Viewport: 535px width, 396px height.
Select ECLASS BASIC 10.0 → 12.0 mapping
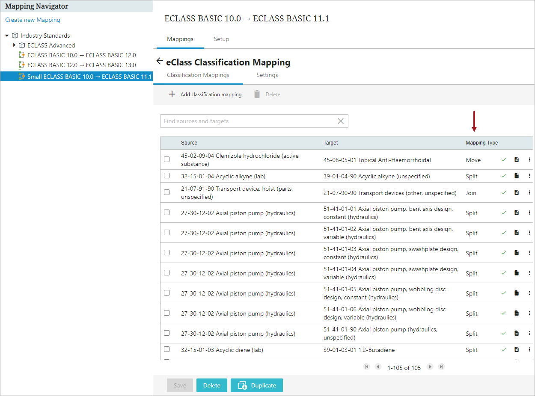(81, 55)
